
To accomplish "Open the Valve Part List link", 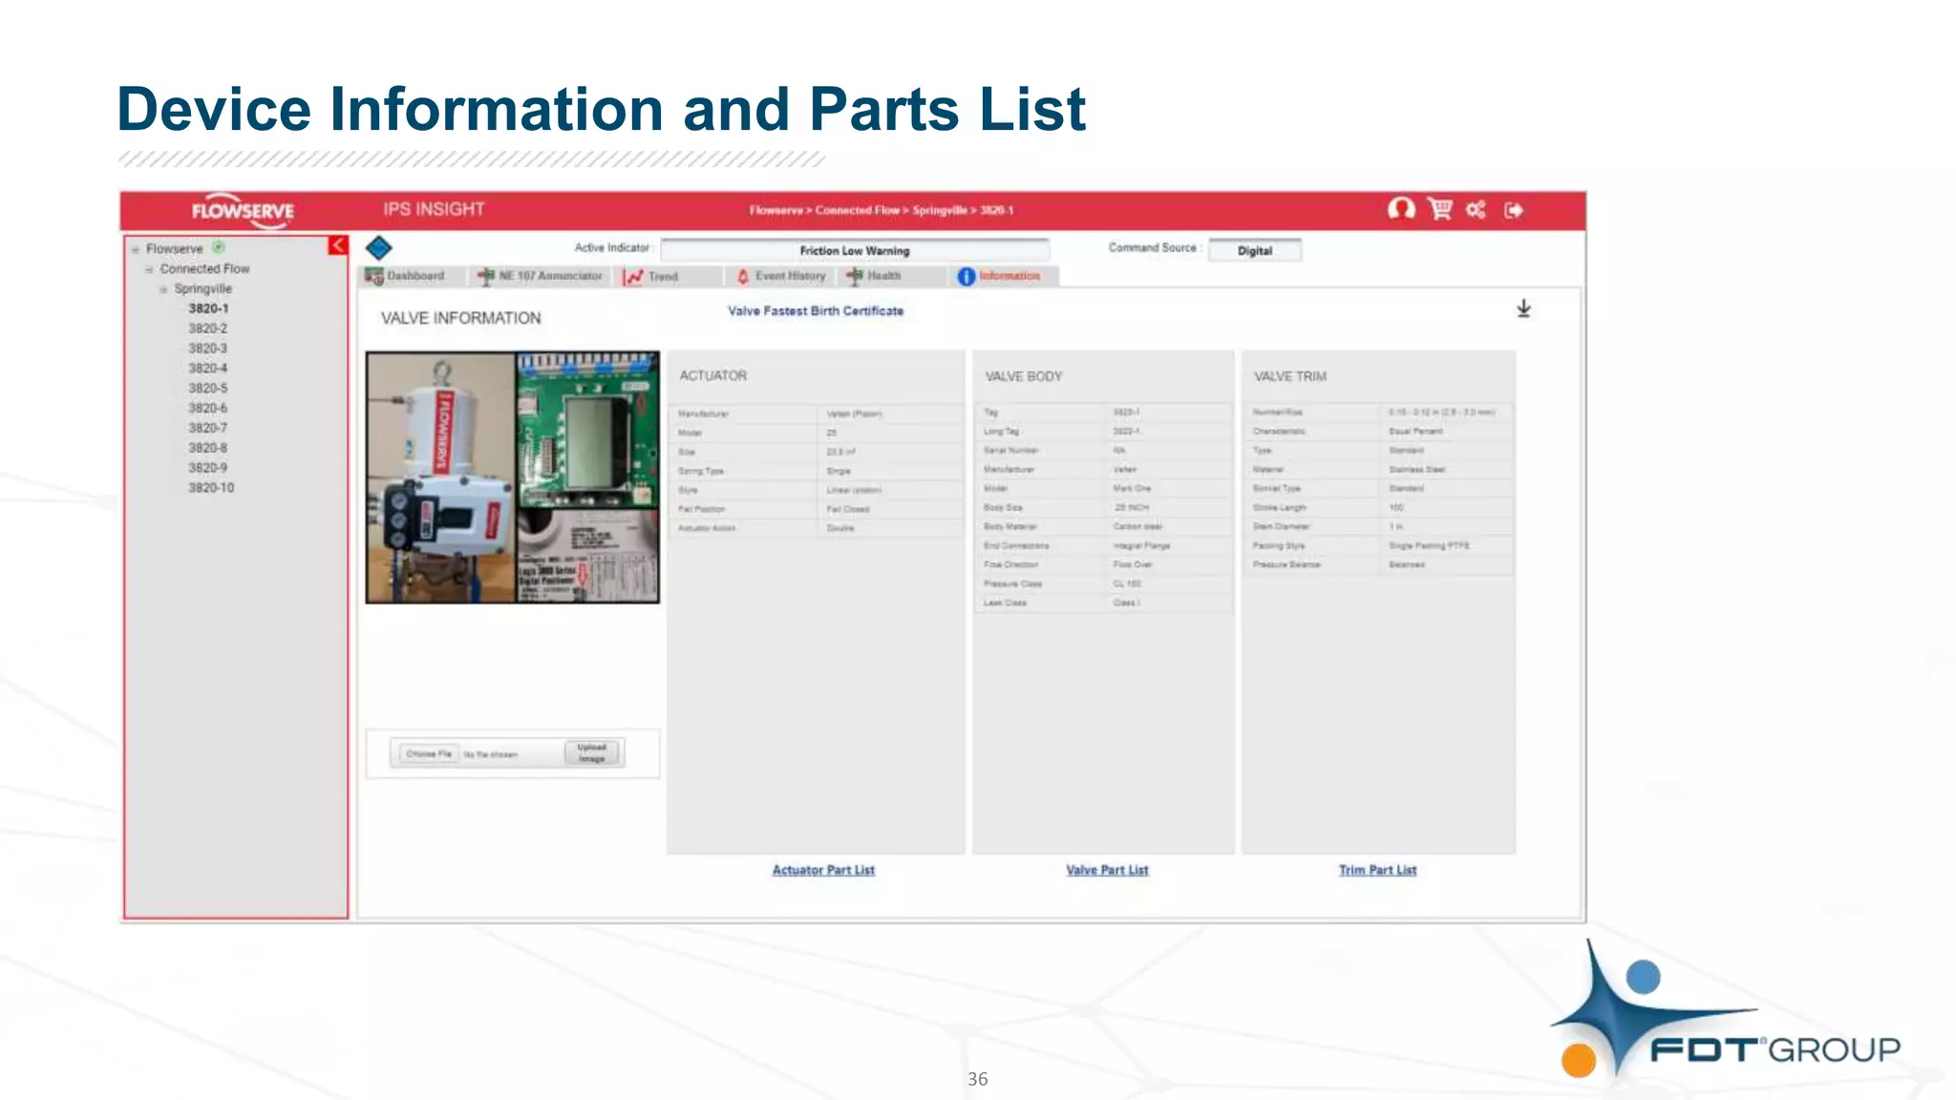I will [x=1107, y=870].
